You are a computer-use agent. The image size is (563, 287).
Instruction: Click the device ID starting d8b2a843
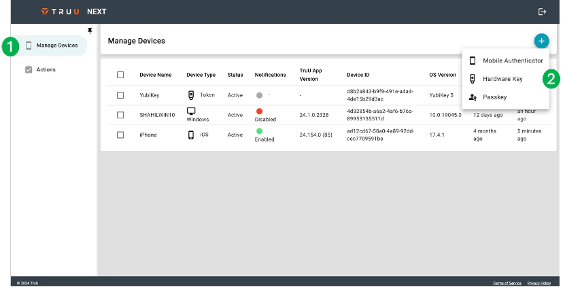(380, 95)
